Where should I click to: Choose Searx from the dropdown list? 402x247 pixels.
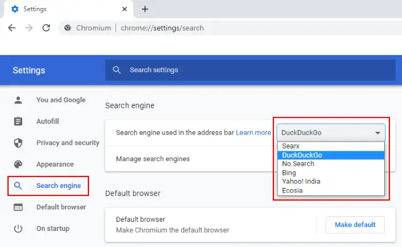pyautogui.click(x=331, y=146)
